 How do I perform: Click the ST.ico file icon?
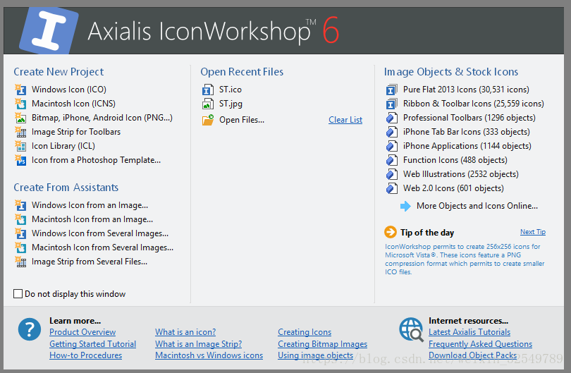(208, 90)
